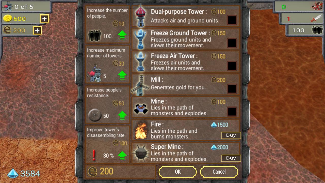Upgrade people's resistance with green arrow

pyautogui.click(x=122, y=115)
